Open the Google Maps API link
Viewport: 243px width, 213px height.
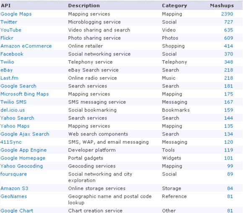pyautogui.click(x=16, y=14)
